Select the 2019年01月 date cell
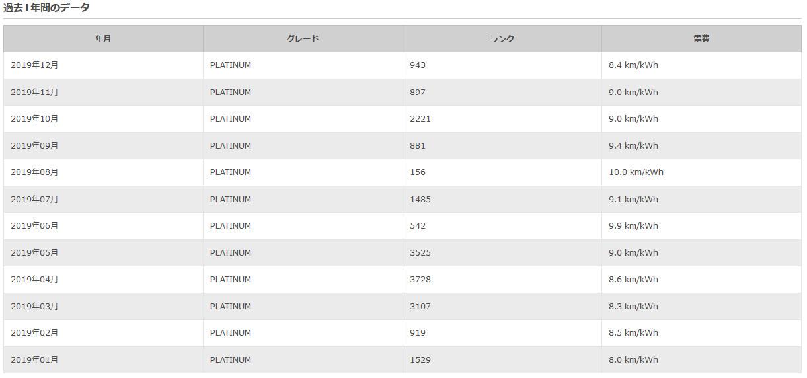The image size is (807, 378). click(x=103, y=360)
